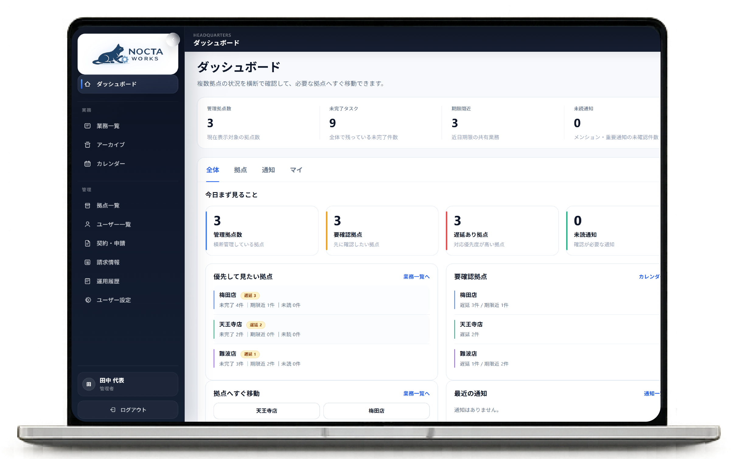Collapse the sidebar with the chevron button
Screen dimensions: 733x459
(x=173, y=40)
